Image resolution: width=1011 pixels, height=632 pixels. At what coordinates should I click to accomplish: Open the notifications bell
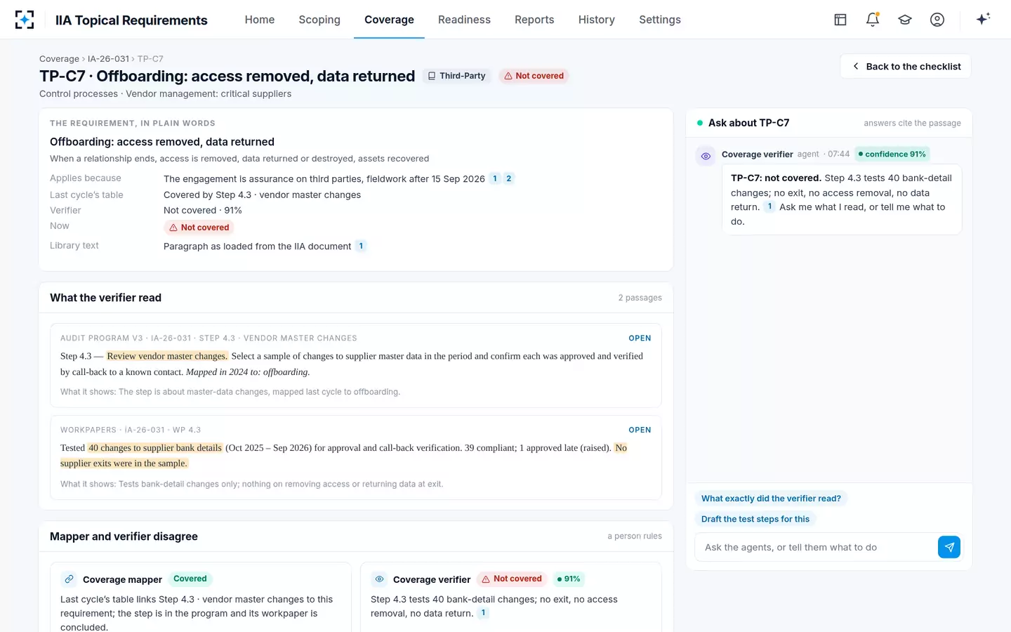[x=873, y=20]
